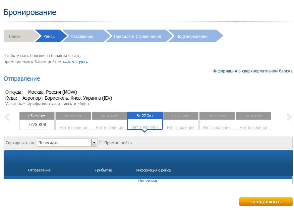Click the next week right arrow
Viewport: 294px width, 210px height.
point(289,117)
